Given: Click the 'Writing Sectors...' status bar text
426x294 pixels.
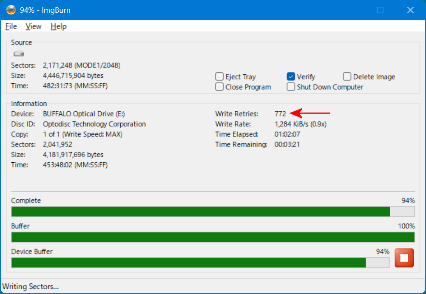Looking at the screenshot, I should 31,286.
